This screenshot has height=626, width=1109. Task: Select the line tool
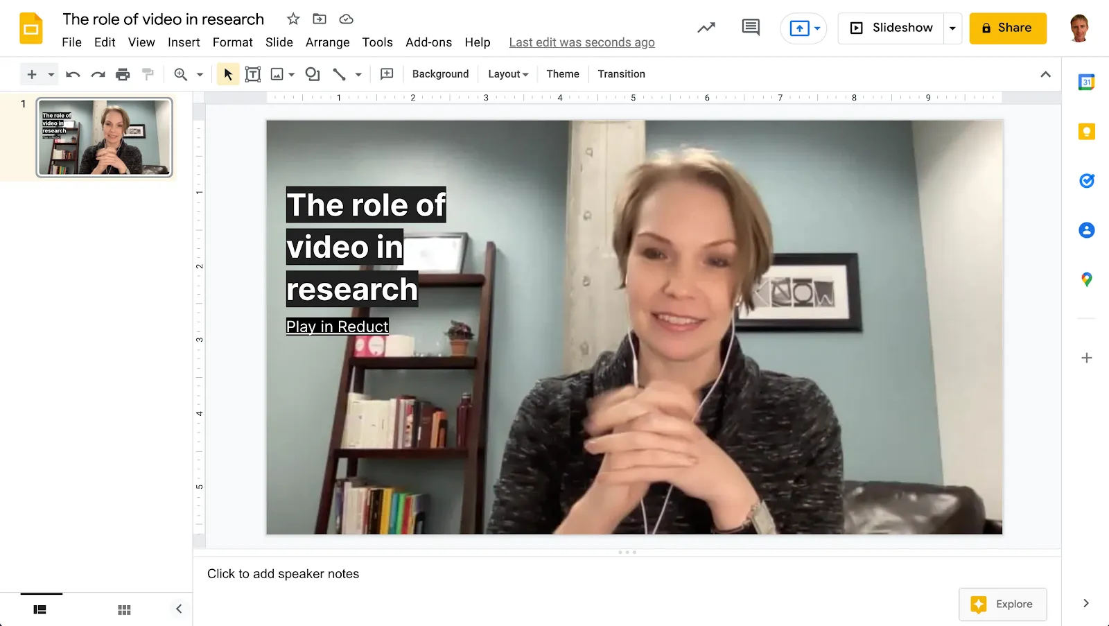[x=339, y=74]
